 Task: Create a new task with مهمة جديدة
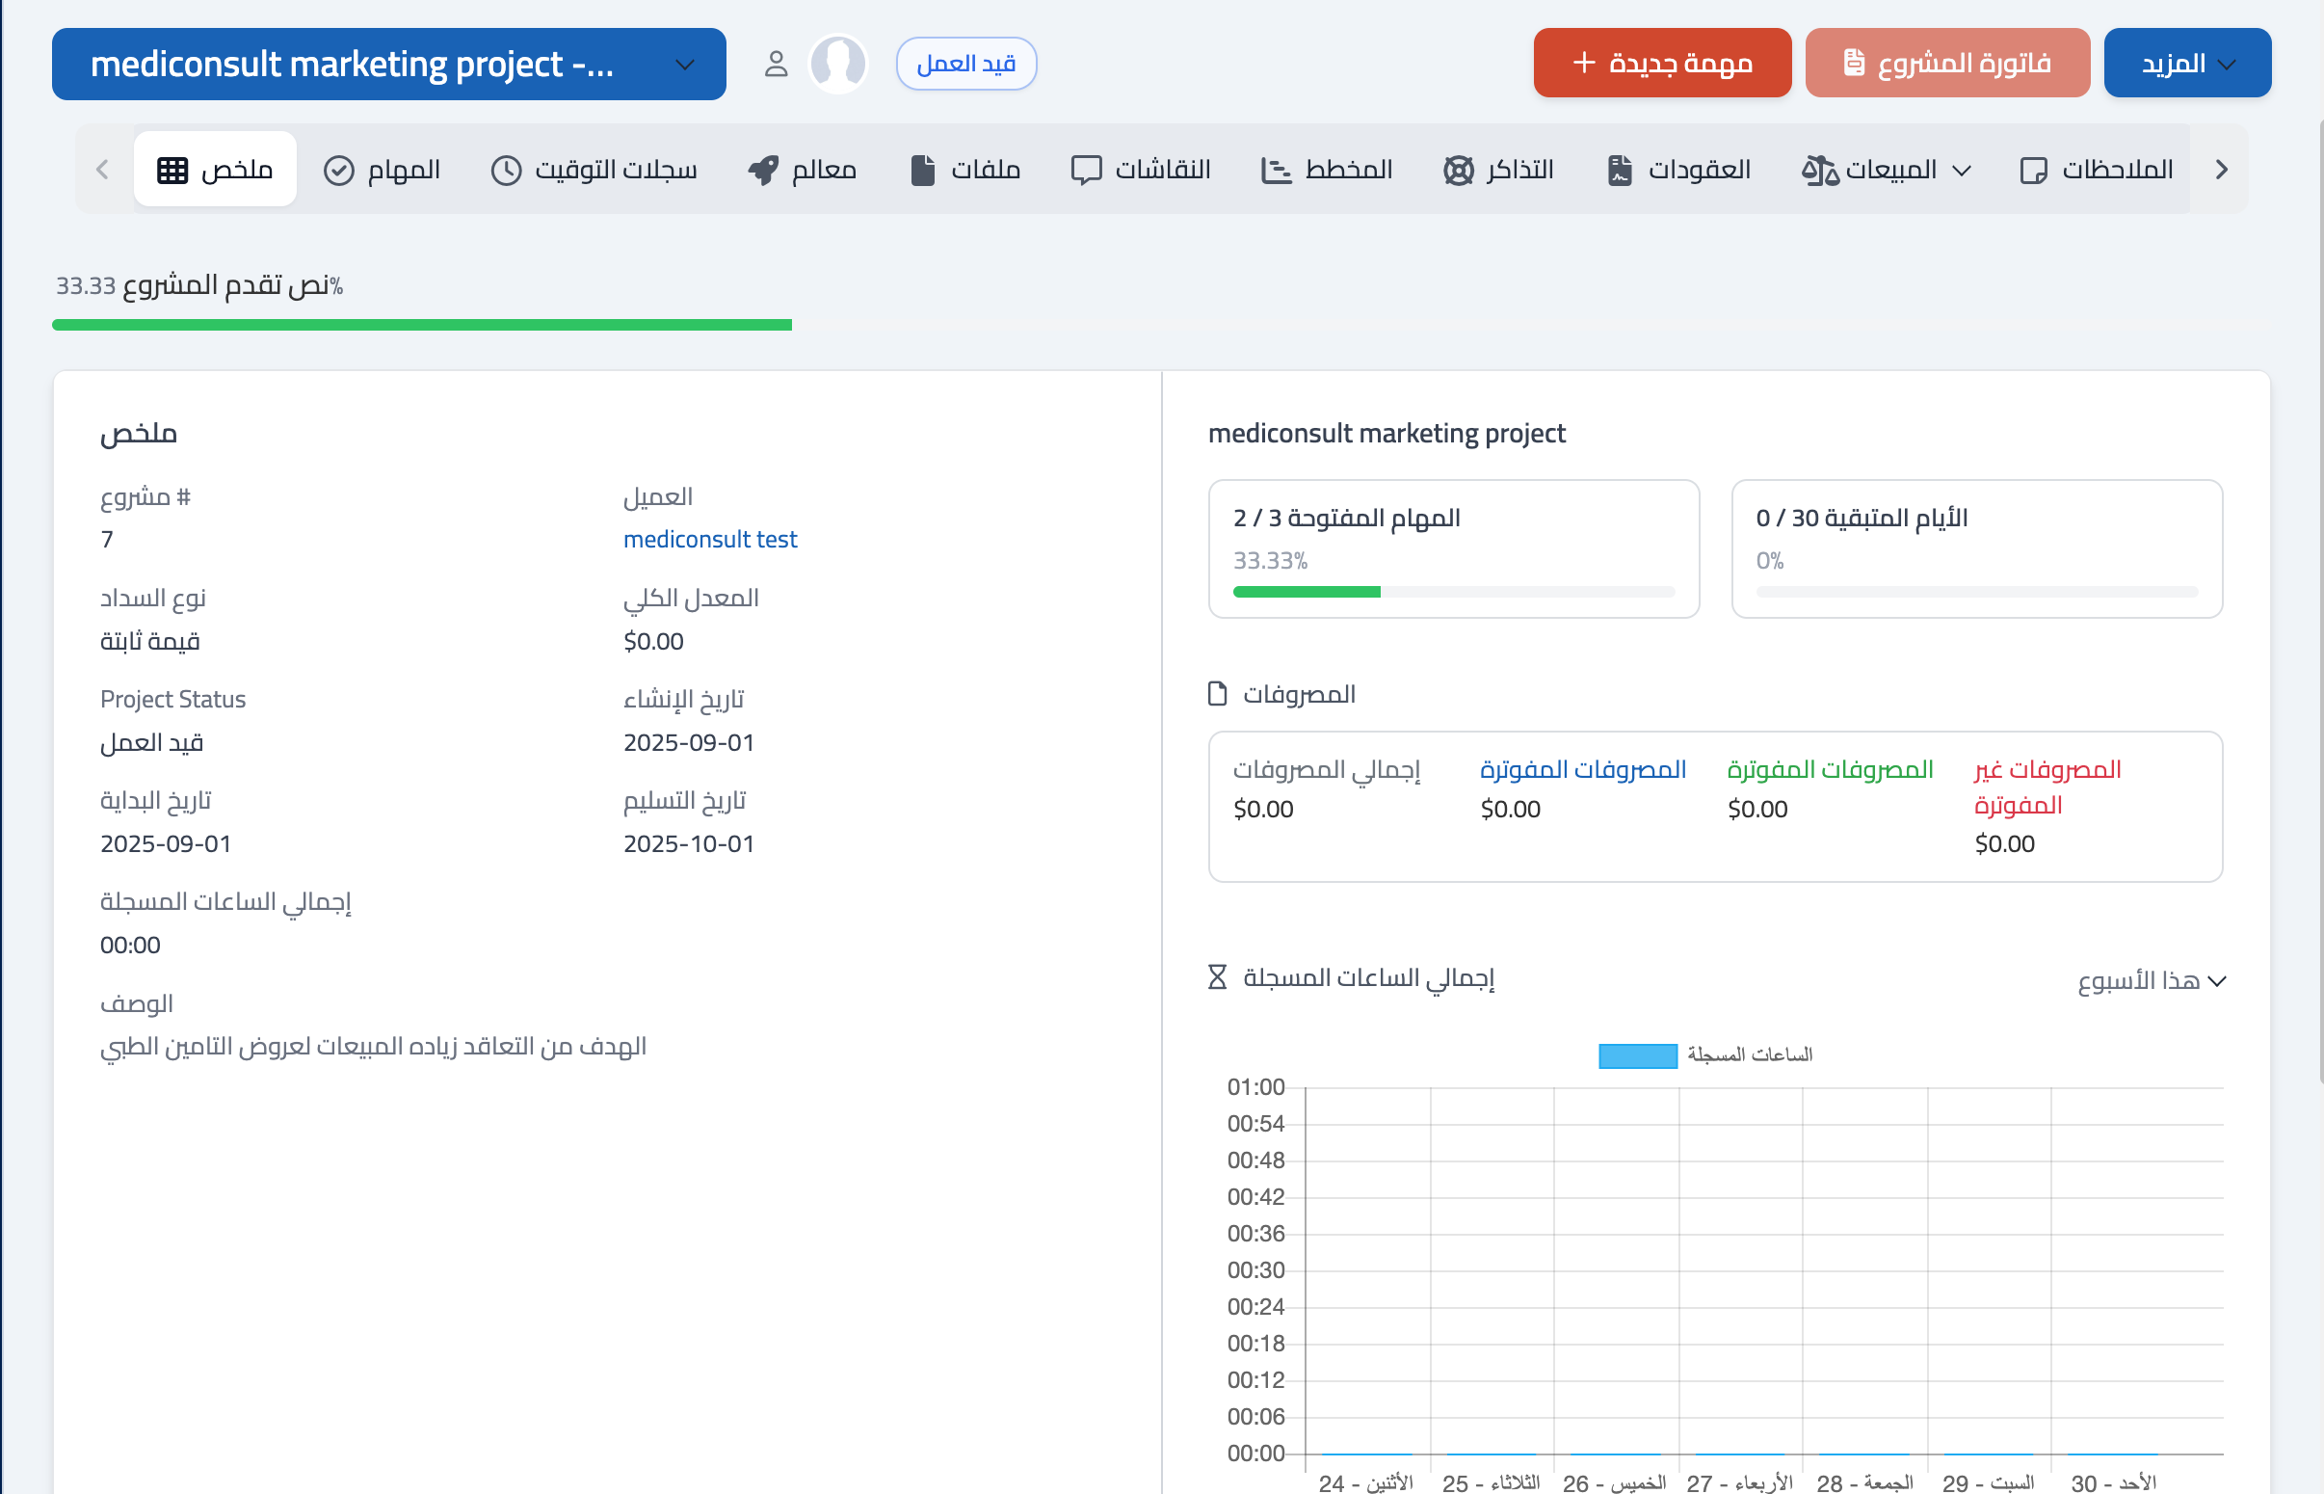(1662, 64)
